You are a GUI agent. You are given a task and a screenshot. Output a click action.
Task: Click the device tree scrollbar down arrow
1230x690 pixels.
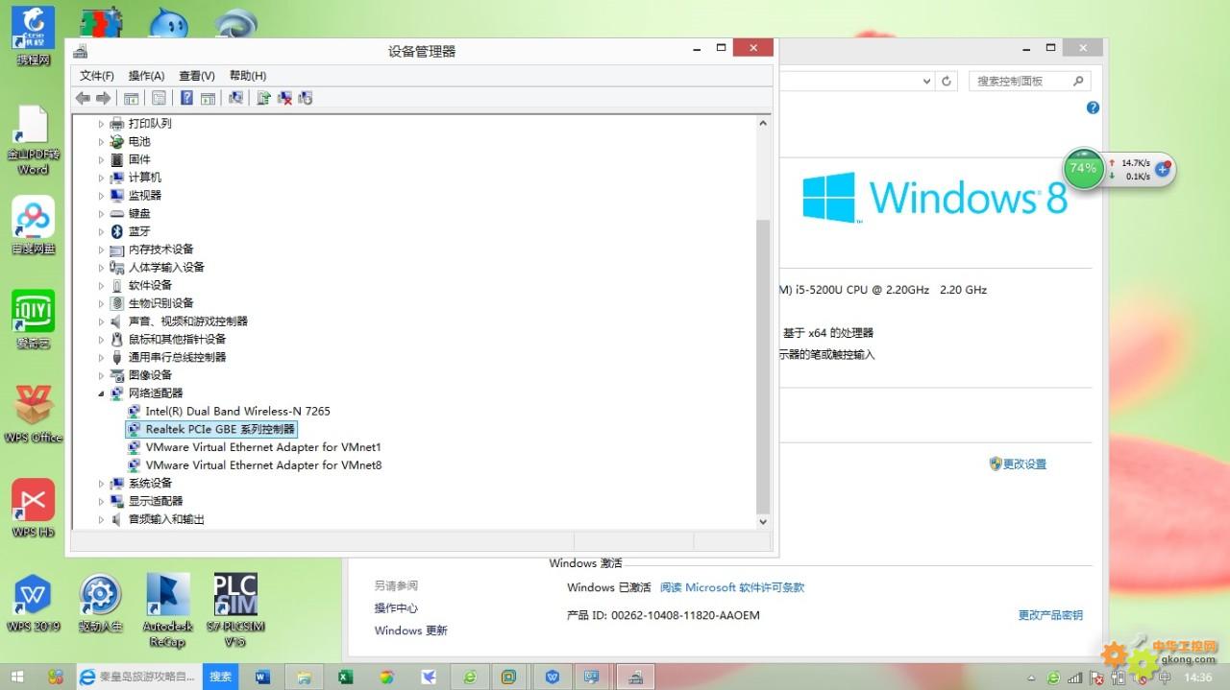[x=764, y=522]
